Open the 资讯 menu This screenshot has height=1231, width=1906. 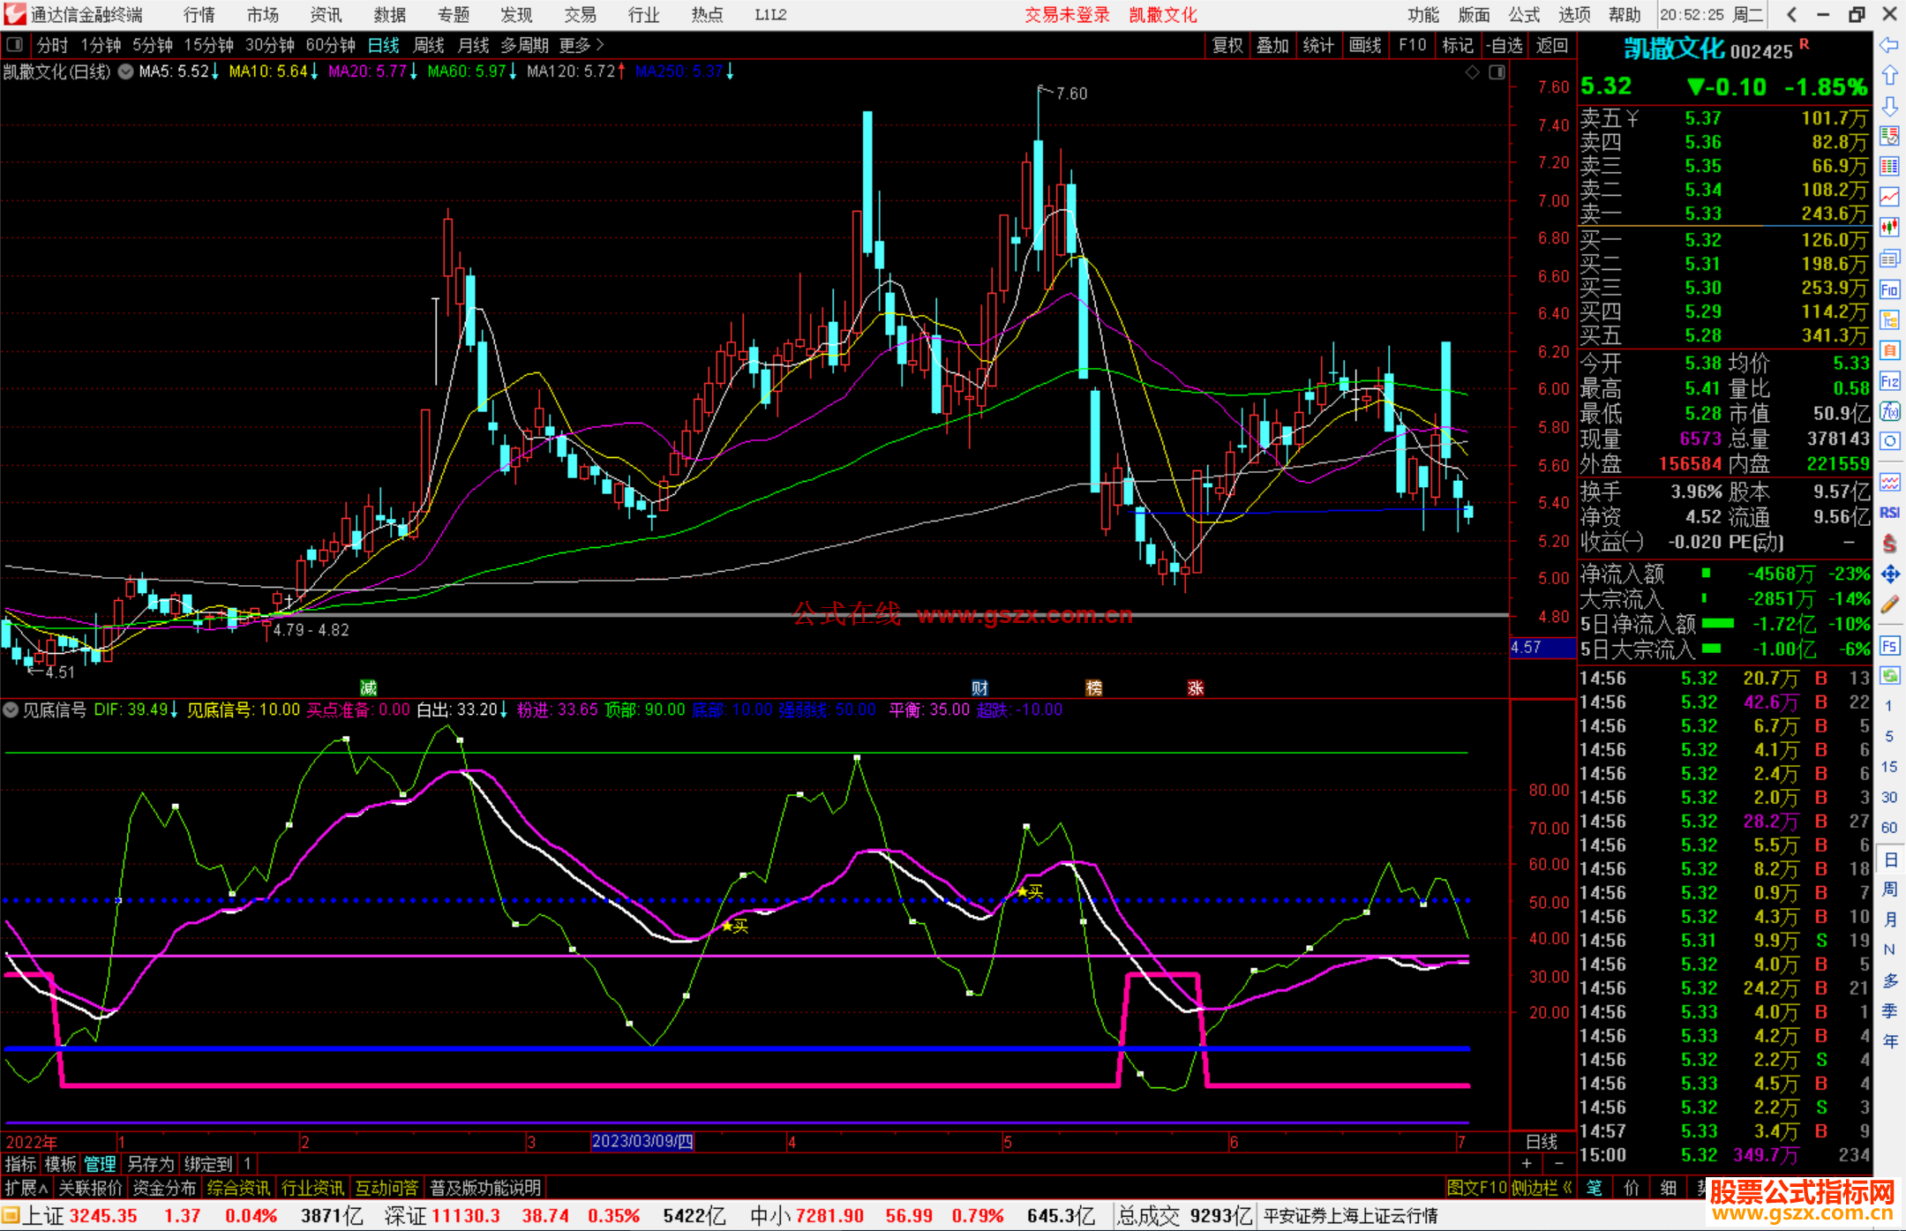(x=326, y=14)
